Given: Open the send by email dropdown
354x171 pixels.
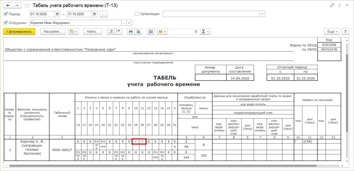Looking at the screenshot, I should (162, 31).
